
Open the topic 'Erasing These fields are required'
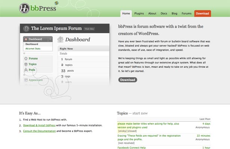[x=149, y=137]
